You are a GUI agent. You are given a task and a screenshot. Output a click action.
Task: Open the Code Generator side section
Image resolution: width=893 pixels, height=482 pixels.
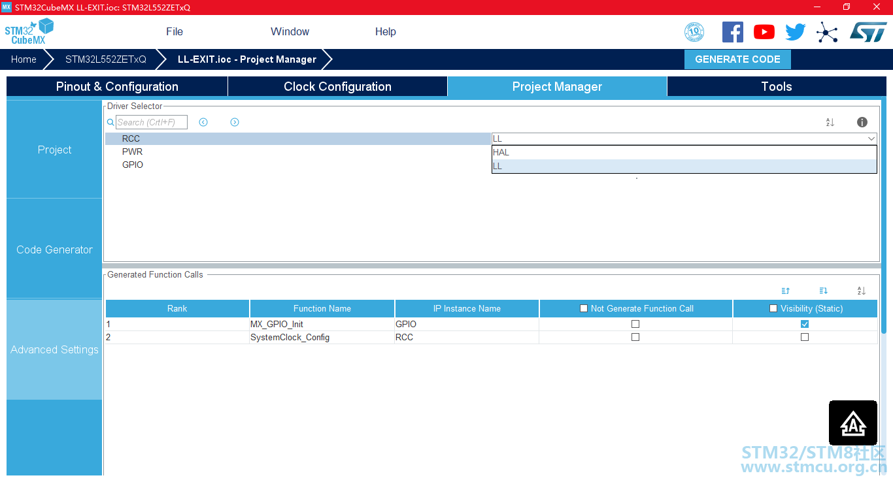(x=54, y=249)
